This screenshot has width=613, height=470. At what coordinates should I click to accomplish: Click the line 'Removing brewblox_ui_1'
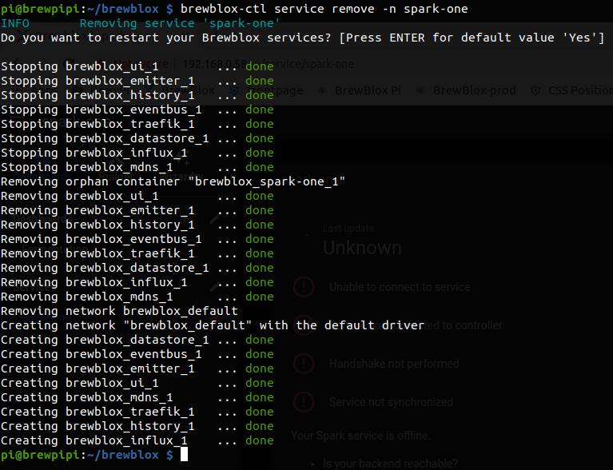coord(137,196)
